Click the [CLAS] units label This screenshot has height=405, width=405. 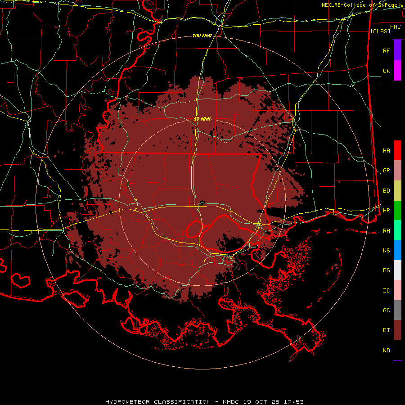[x=380, y=31]
